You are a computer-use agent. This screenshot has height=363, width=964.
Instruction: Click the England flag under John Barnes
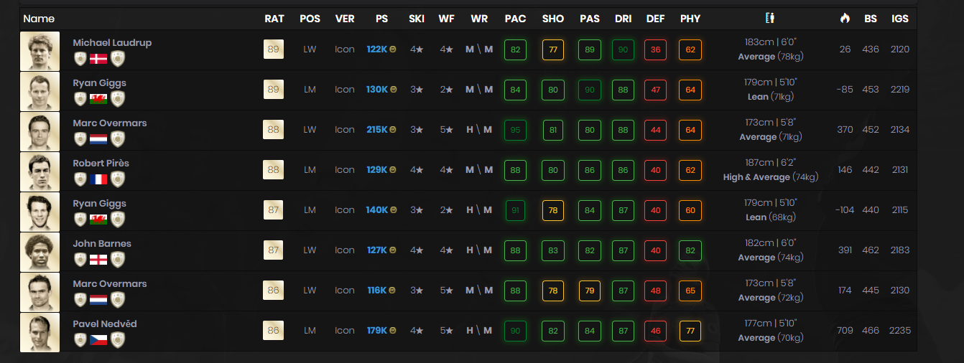pos(98,259)
